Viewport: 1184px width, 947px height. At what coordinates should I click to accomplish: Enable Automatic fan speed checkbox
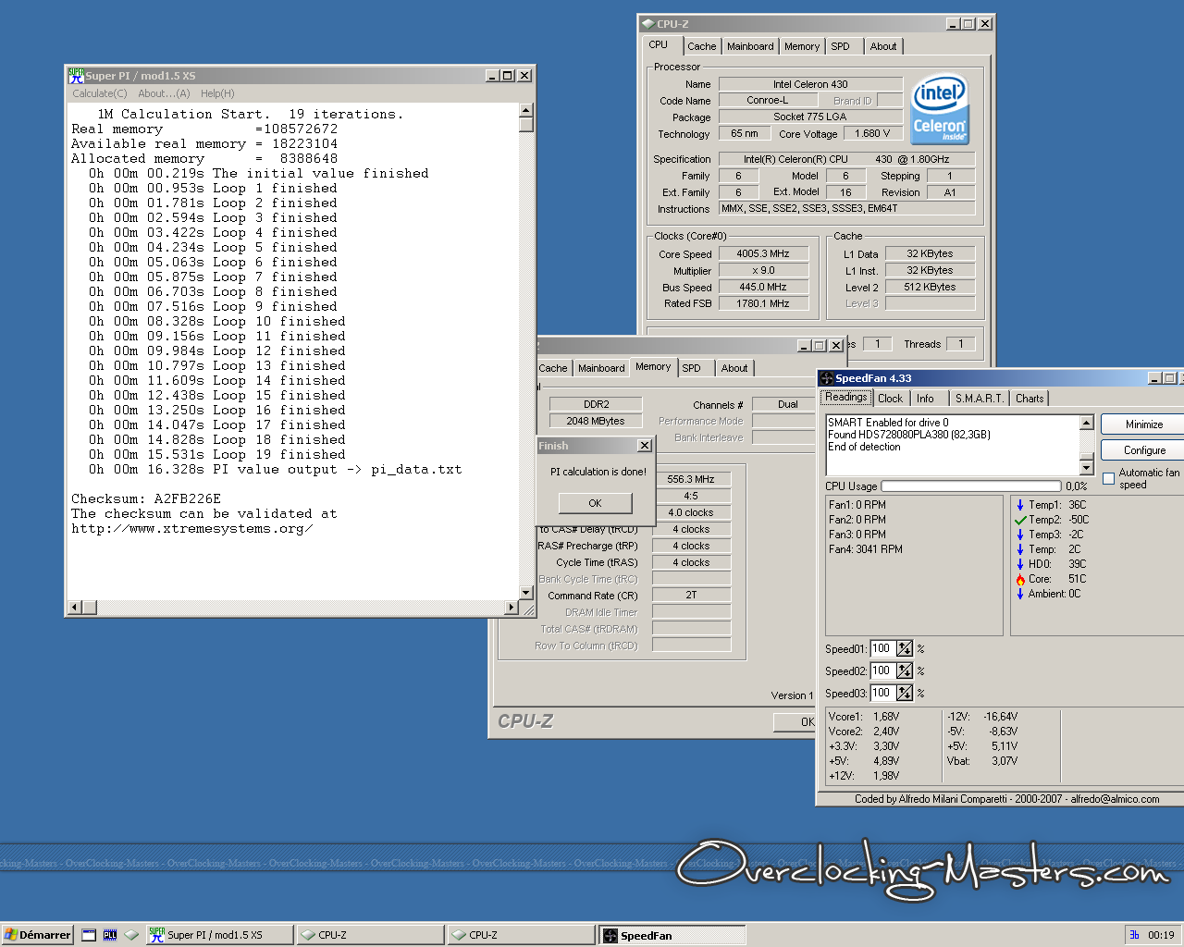(1109, 478)
